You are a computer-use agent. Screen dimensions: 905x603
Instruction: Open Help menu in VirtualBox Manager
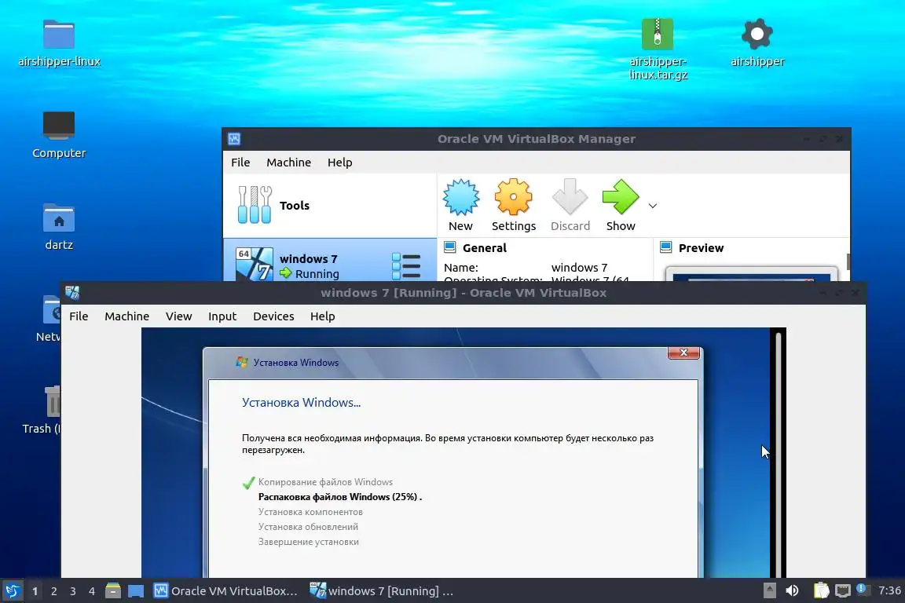(x=340, y=163)
